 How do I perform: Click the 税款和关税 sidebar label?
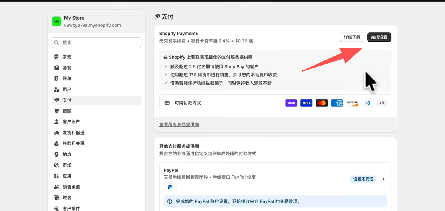[x=74, y=143]
